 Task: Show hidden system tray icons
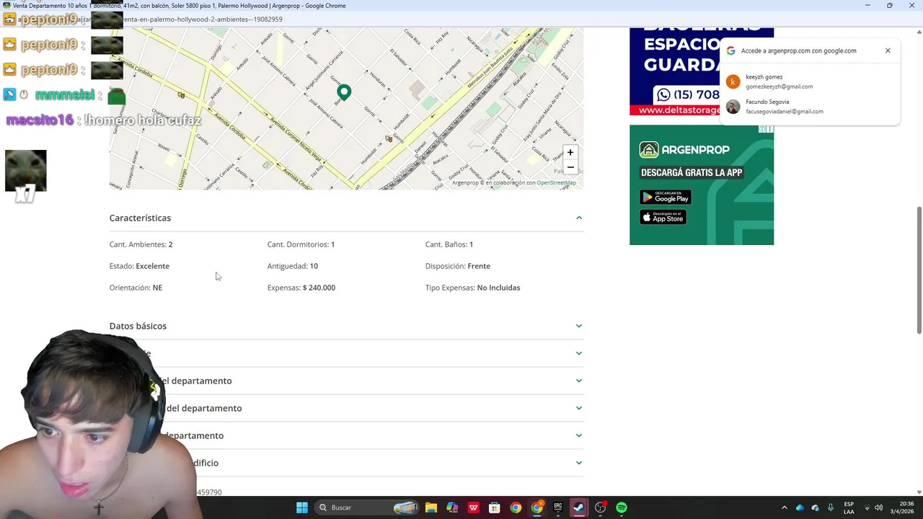785,507
